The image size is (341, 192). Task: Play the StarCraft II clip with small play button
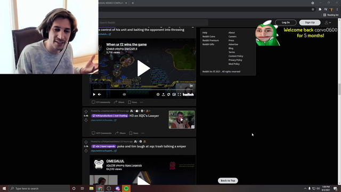pos(94,94)
